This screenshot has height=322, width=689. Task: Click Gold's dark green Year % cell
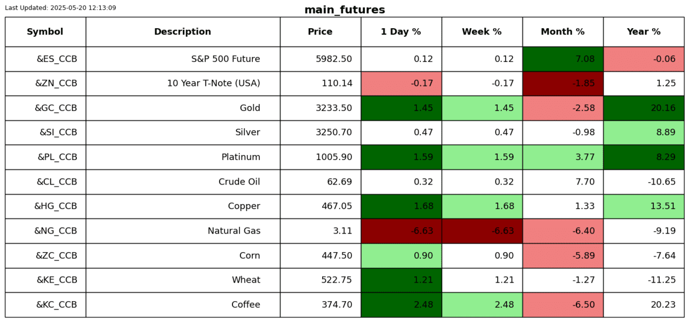tap(644, 108)
